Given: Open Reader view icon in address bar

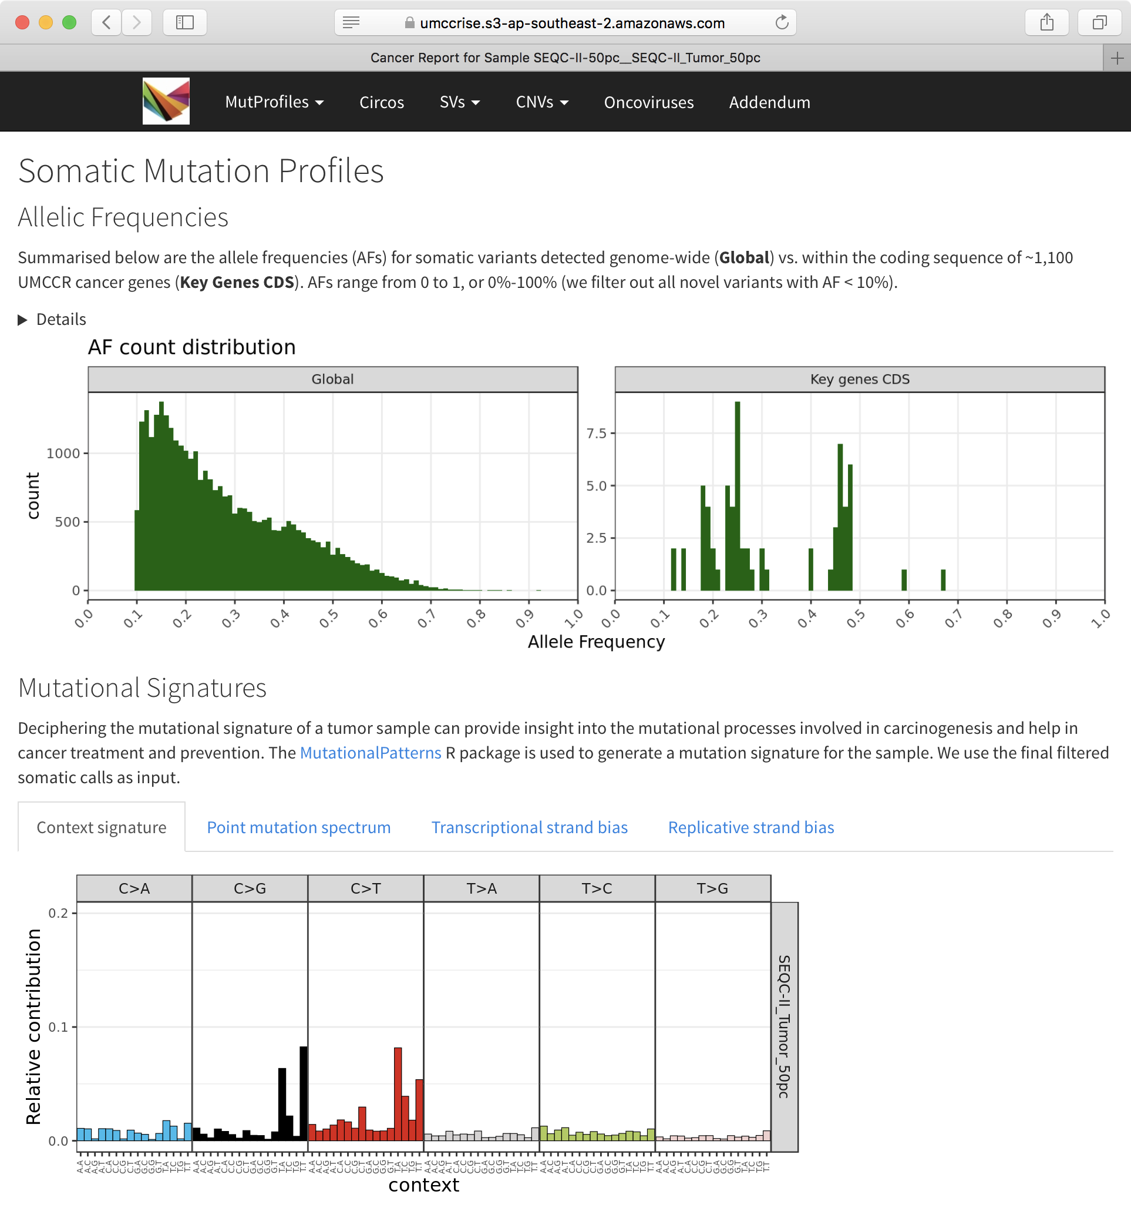Looking at the screenshot, I should (351, 22).
